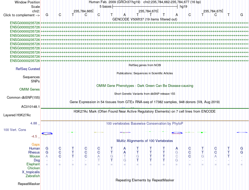Viewport: 249px width, 190px height.
Task: Open the RepeatMasker track label
Action: [x=29, y=184]
